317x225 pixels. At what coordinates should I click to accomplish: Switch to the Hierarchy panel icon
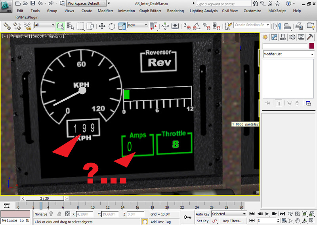(x=283, y=37)
